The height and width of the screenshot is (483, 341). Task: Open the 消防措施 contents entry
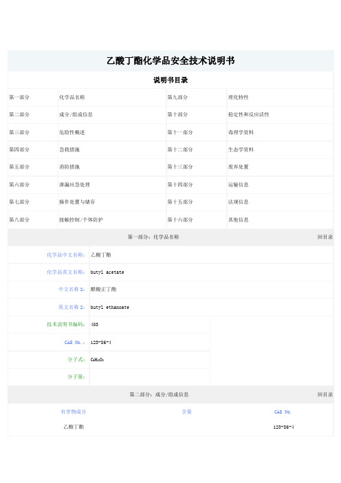[69, 167]
